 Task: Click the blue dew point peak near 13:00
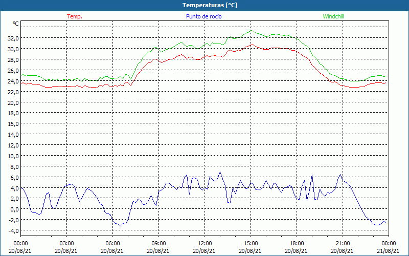tap(220, 172)
